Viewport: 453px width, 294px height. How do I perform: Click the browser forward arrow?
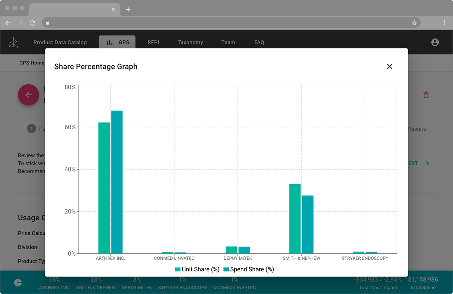[x=20, y=23]
